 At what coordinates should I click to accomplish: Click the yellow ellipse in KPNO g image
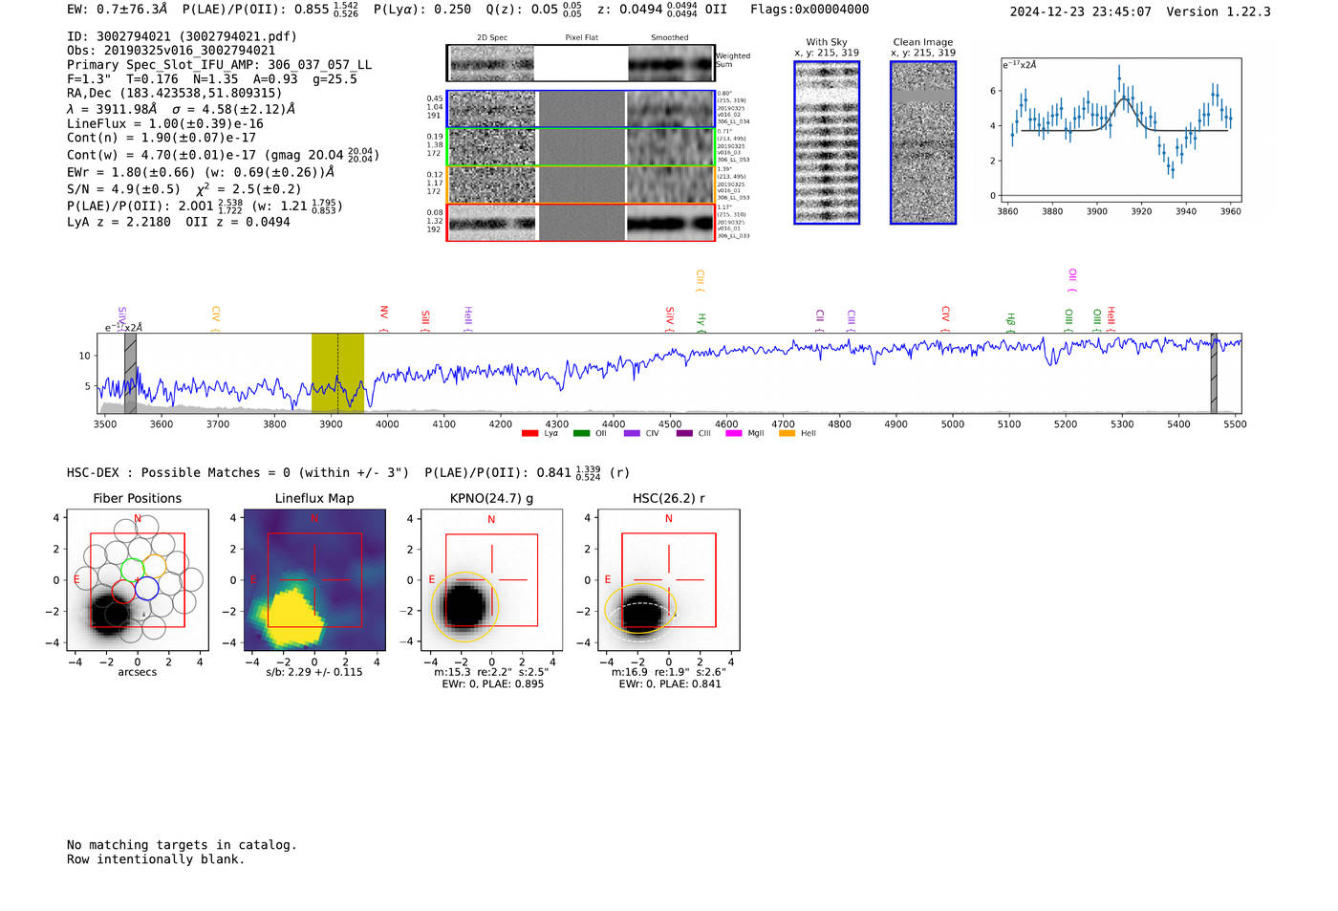(x=464, y=607)
